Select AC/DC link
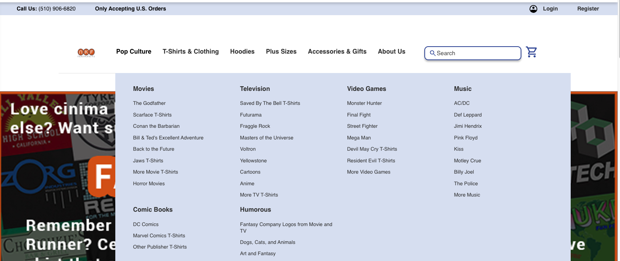Image resolution: width=620 pixels, height=261 pixels. (462, 103)
